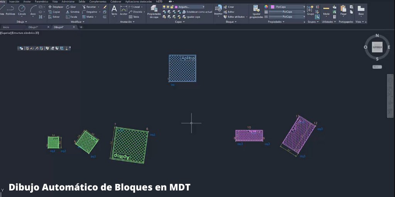The width and height of the screenshot is (395, 197).
Task: Open the calculator icon in Utilidades
Action: coord(334,17)
